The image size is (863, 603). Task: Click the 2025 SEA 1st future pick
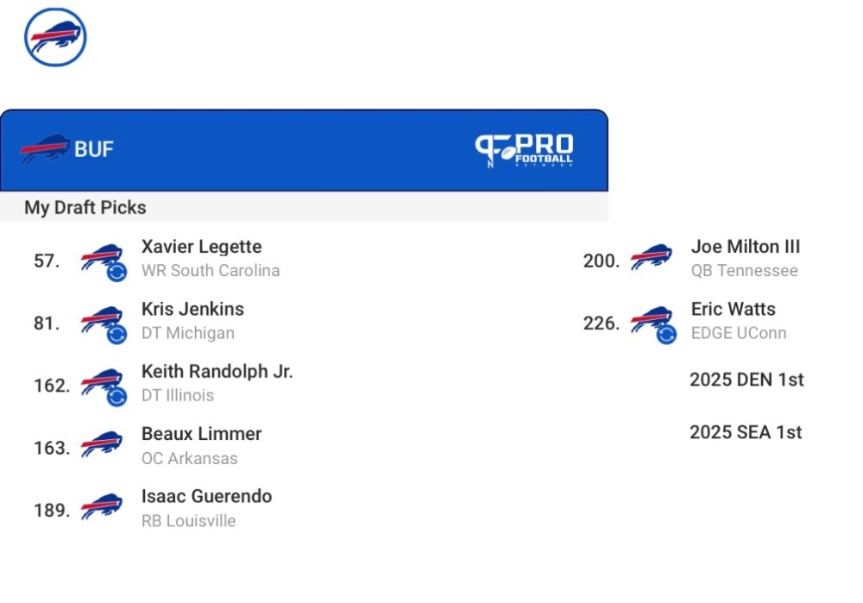coord(746,432)
